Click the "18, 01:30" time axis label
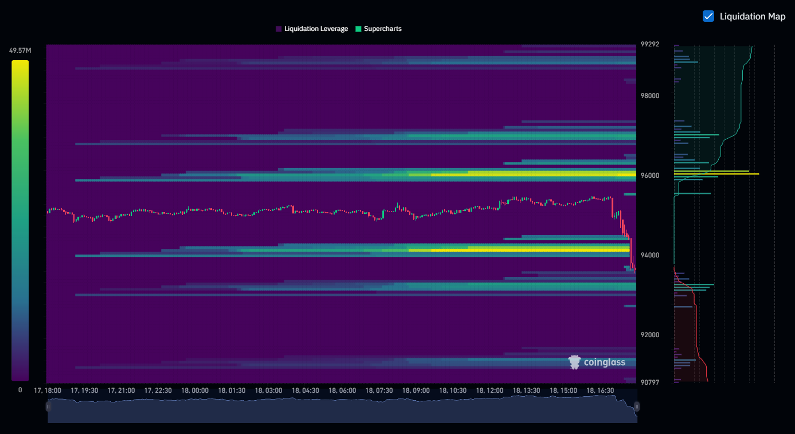Image resolution: width=795 pixels, height=434 pixels. 232,390
